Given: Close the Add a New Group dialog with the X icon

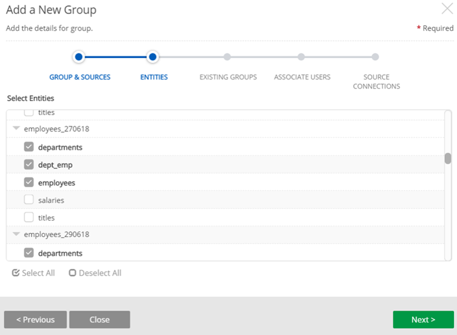Looking at the screenshot, I should [447, 8].
